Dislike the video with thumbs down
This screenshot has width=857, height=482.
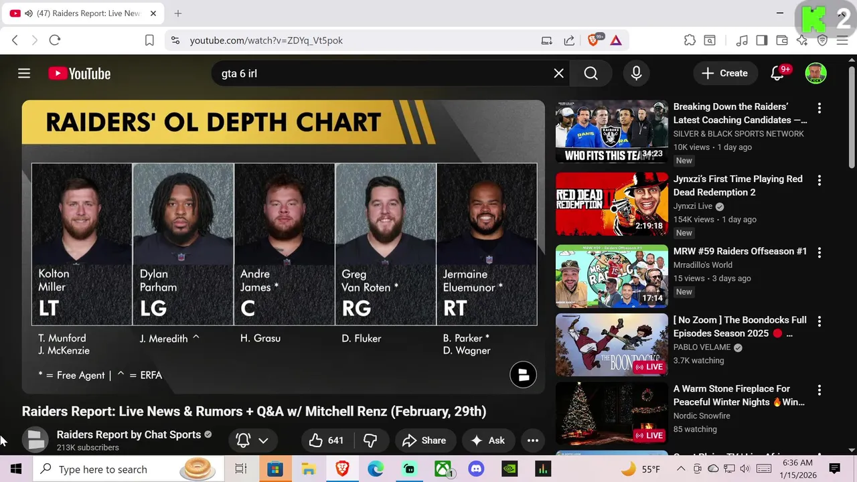pyautogui.click(x=370, y=440)
